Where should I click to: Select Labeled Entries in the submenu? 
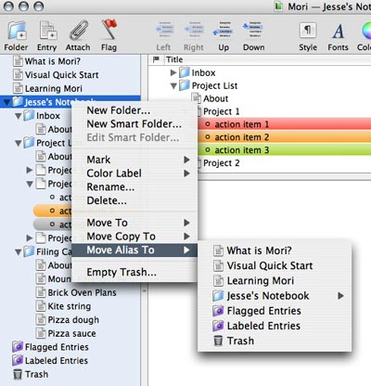point(275,326)
